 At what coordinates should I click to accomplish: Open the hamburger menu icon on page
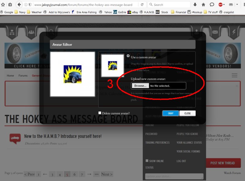234,75
